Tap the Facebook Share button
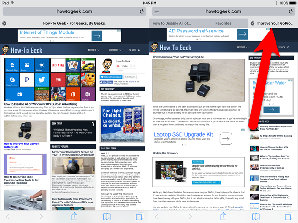Viewport: 298px width, 223px height. coord(110,82)
